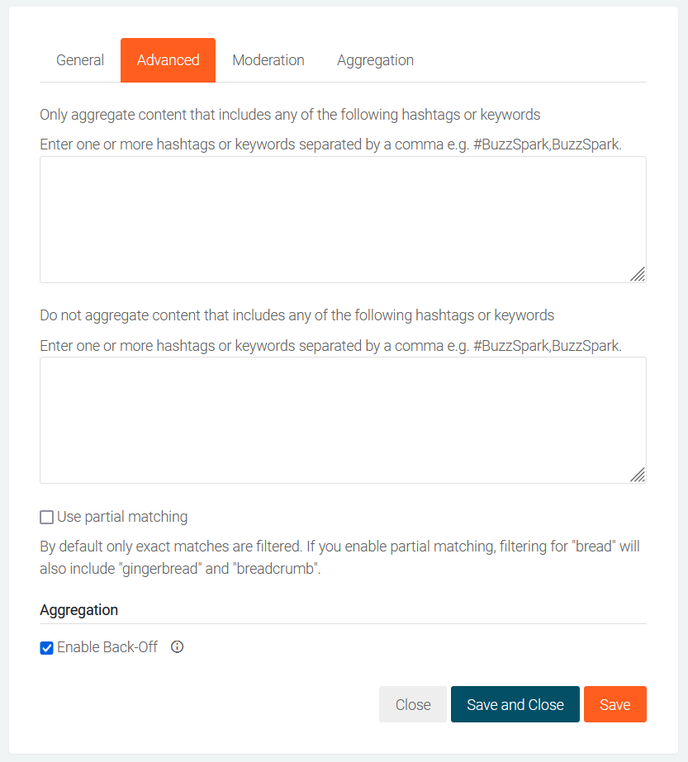Select the Advanced tab
The height and width of the screenshot is (762, 688).
pyautogui.click(x=168, y=60)
